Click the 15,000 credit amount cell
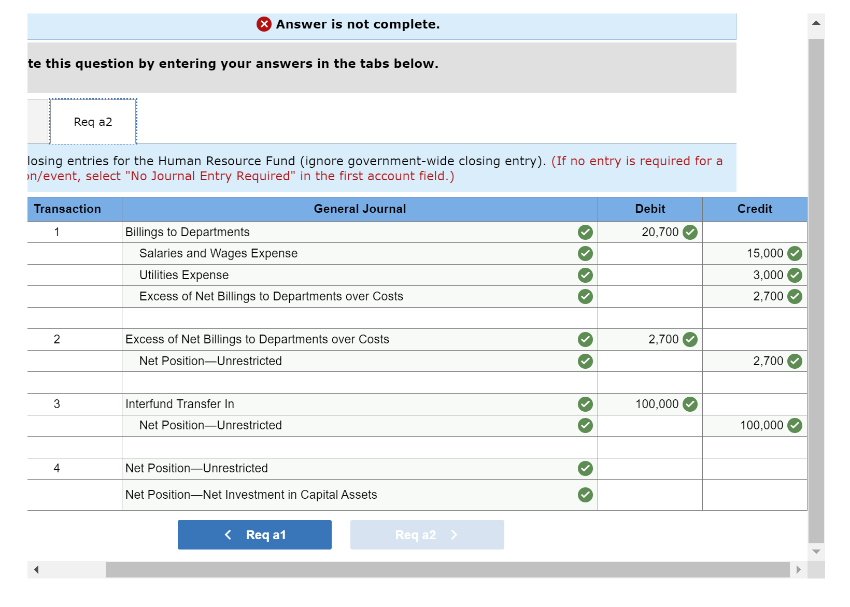Image resolution: width=850 pixels, height=607 pixels. click(755, 253)
